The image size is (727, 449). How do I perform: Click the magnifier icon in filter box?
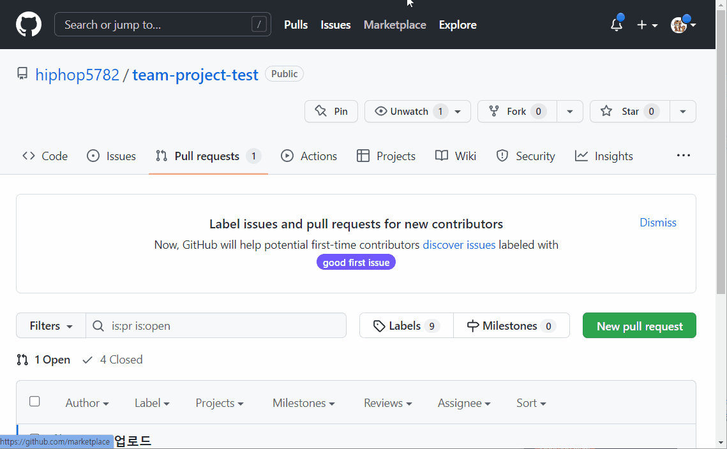coord(98,326)
